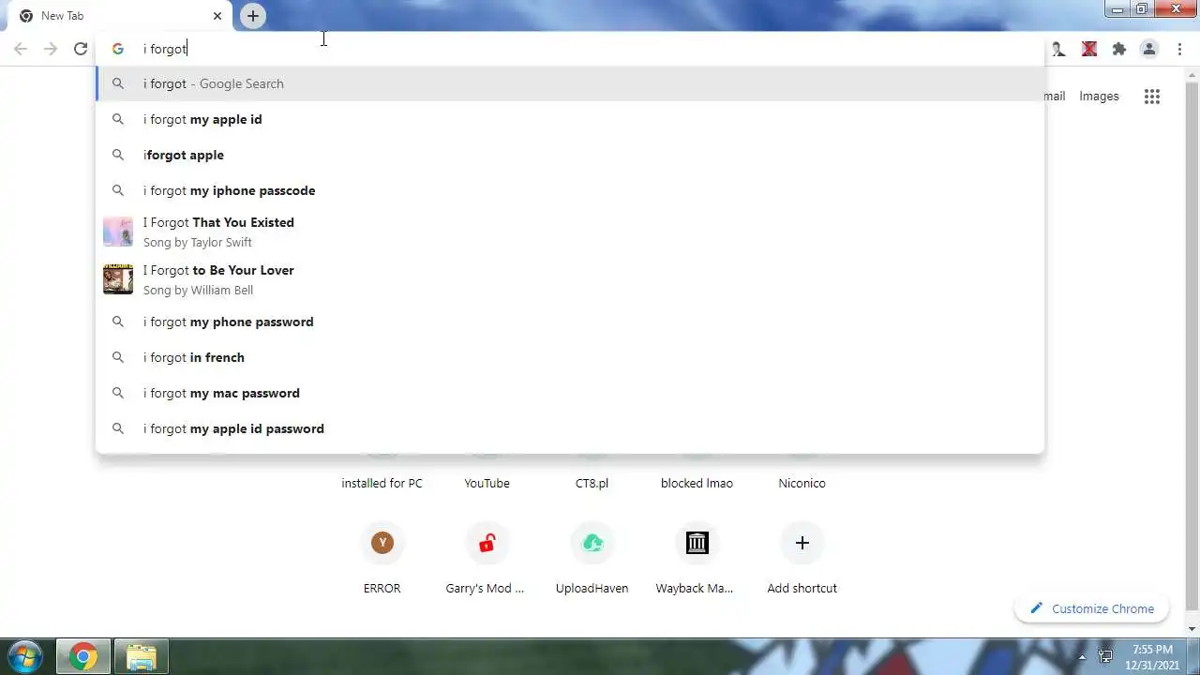1200x675 pixels.
Task: Select the New Tab browser tab
Action: [122, 16]
